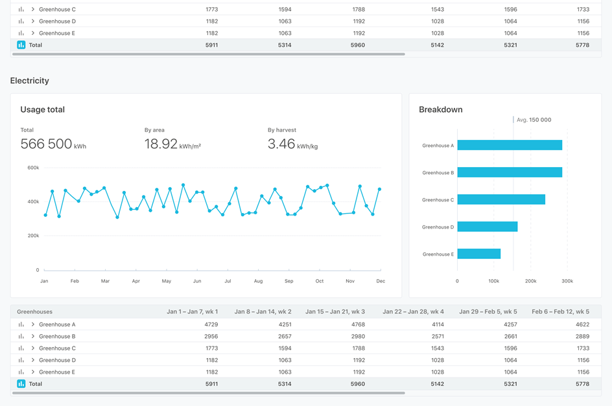Click the bottom table horizontal scrollbar
The width and height of the screenshot is (612, 406).
point(208,393)
